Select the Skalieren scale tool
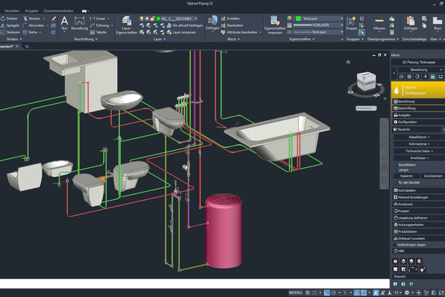The image size is (445, 297). point(10,32)
